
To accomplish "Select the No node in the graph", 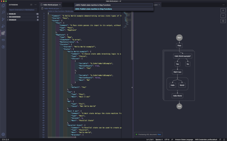I will click(x=188, y=64).
